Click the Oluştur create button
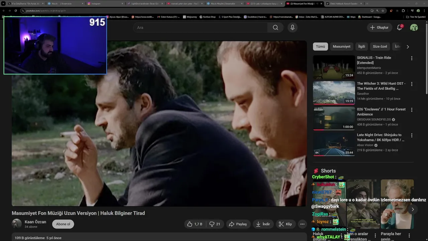The width and height of the screenshot is (428, 241). 379,27
